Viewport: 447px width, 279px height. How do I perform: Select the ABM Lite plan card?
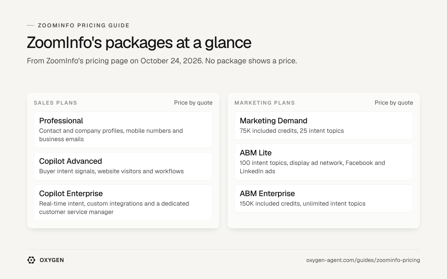(x=324, y=162)
